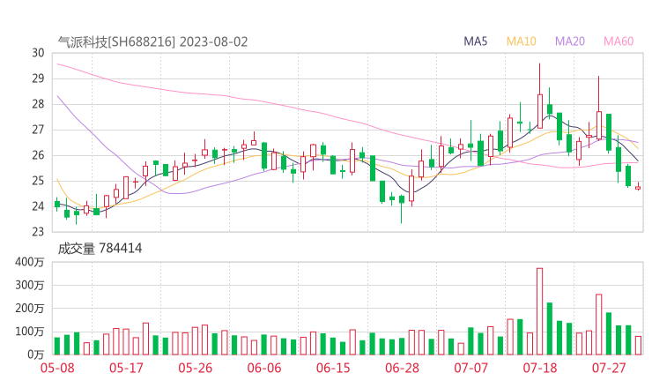Click the 05-08 date label
The height and width of the screenshot is (388, 652).
(x=57, y=368)
